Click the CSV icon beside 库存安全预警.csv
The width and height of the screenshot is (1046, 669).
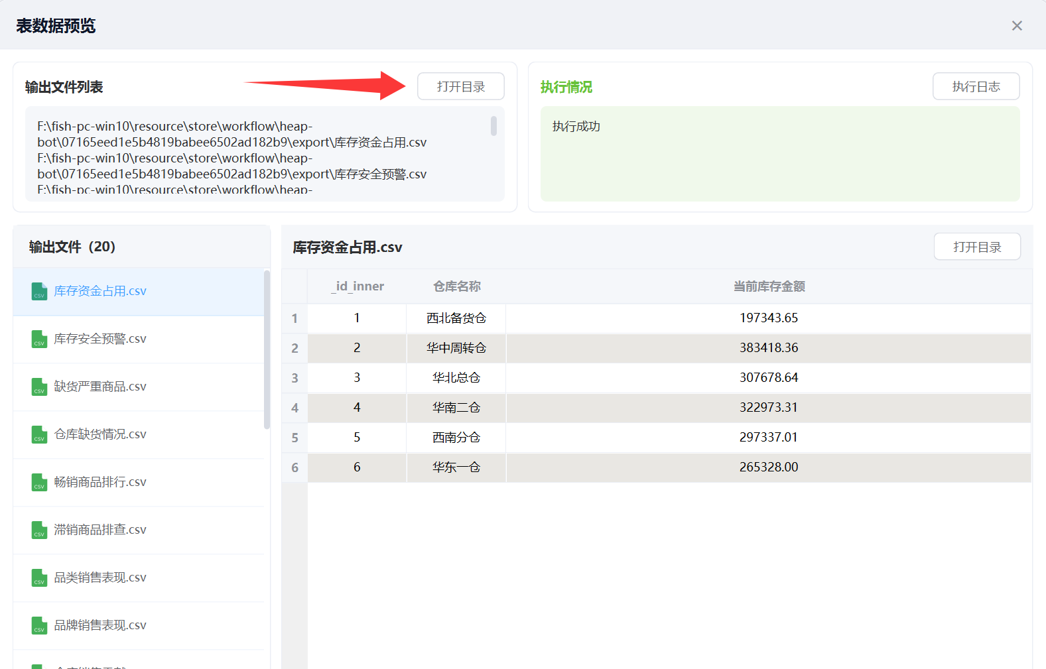(x=39, y=339)
